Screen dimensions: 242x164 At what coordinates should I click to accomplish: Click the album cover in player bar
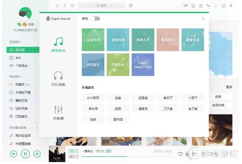pyautogui.click(x=57, y=154)
